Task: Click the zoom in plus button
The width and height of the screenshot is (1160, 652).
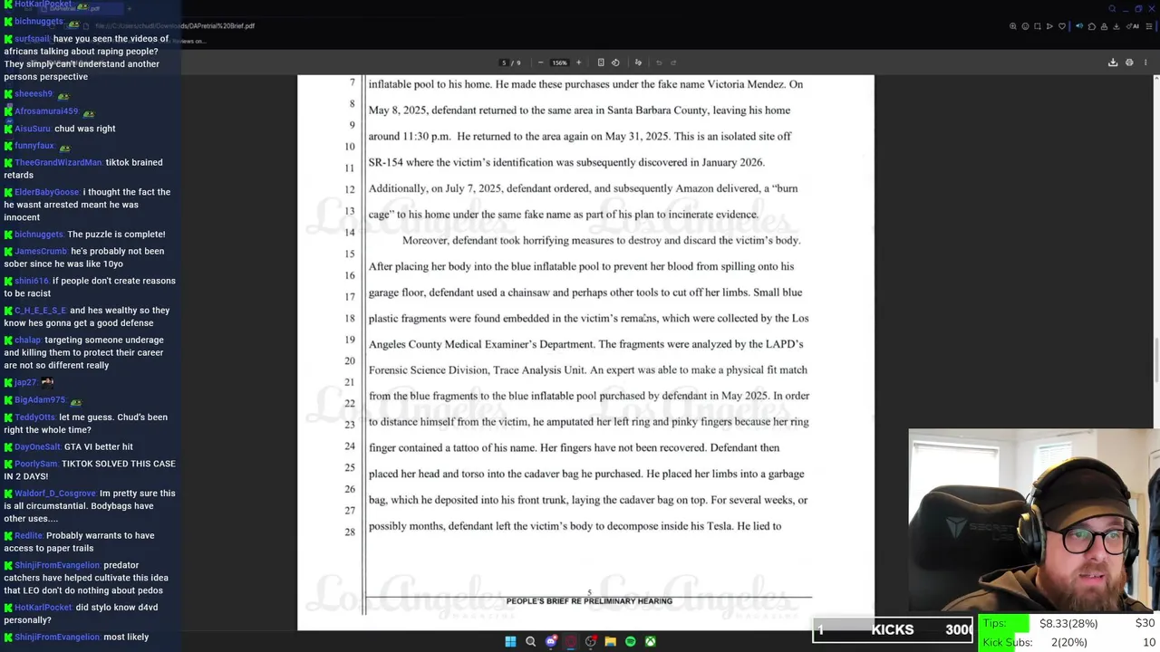Action: click(x=578, y=62)
